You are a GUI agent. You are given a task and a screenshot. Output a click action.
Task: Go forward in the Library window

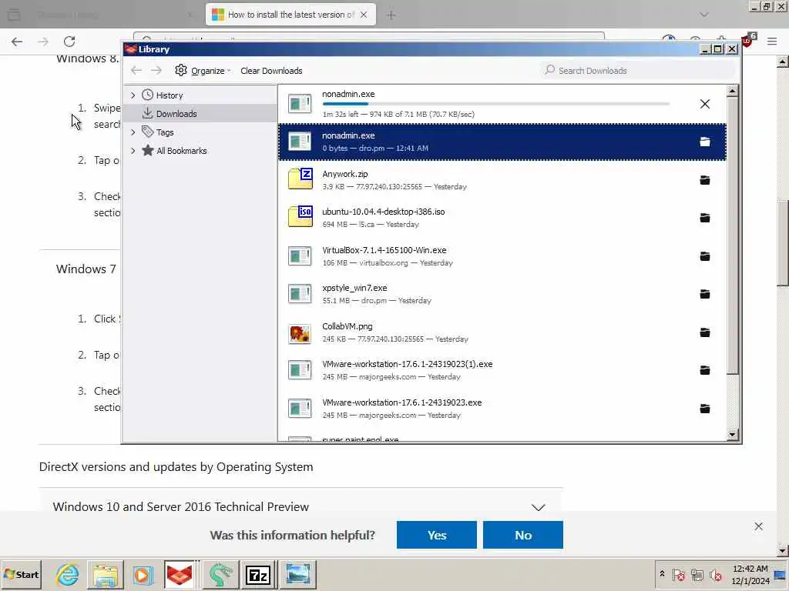coord(156,70)
